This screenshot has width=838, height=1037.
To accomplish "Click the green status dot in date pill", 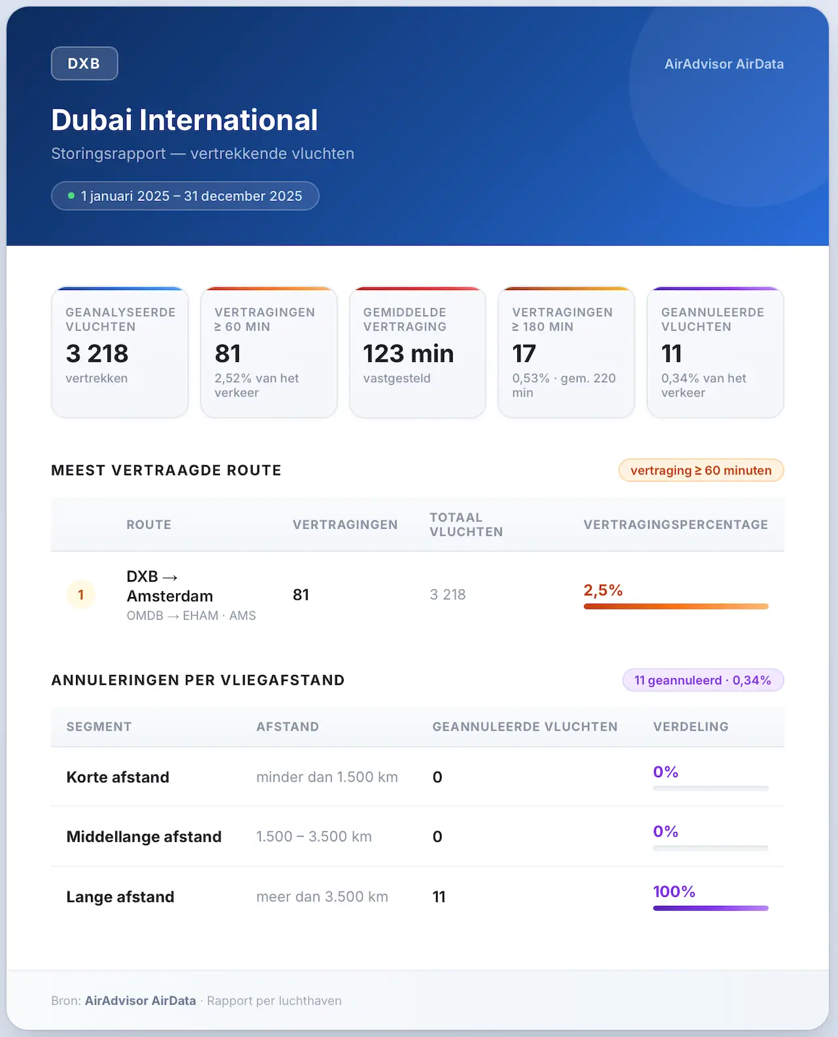I will click(x=71, y=196).
